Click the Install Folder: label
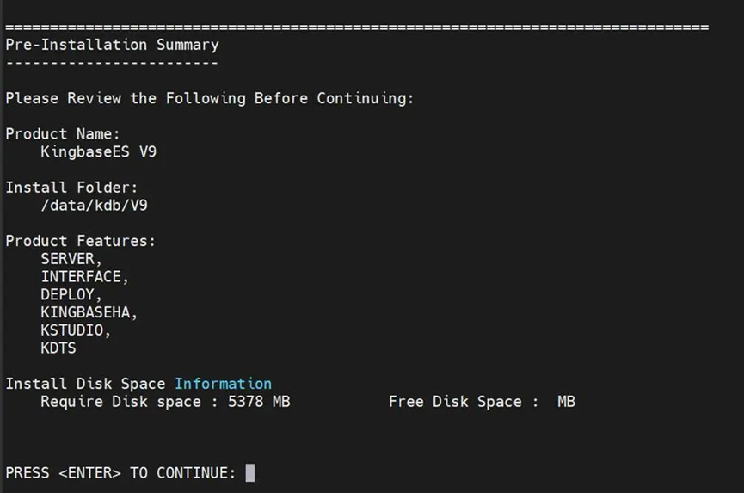Screen dimensions: 744x493 [71, 188]
